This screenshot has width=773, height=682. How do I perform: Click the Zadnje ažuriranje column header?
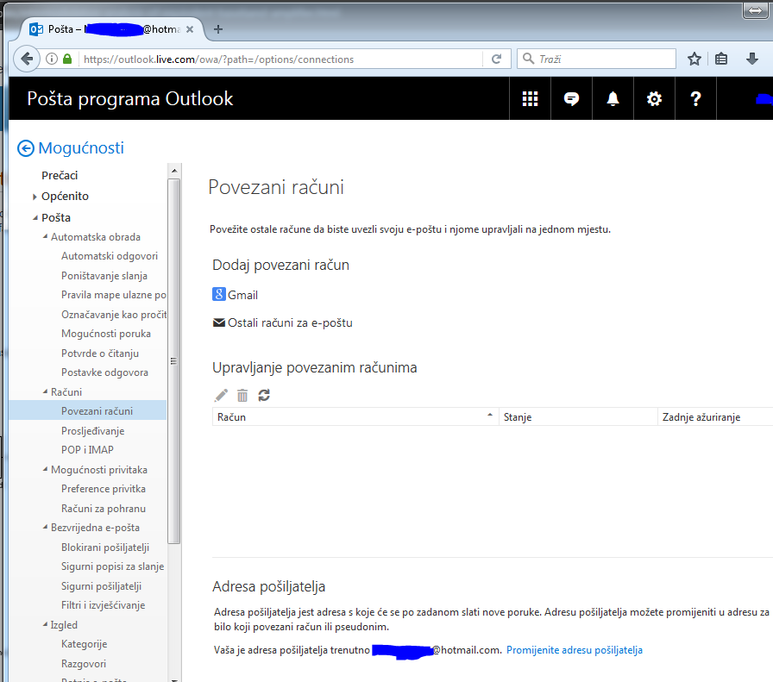[x=716, y=417]
